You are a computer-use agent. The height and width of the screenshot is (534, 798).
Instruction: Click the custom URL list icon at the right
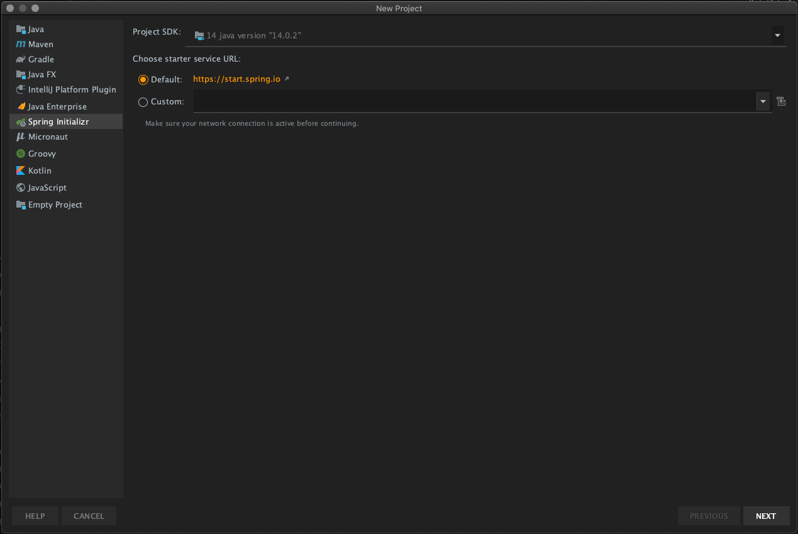[781, 101]
